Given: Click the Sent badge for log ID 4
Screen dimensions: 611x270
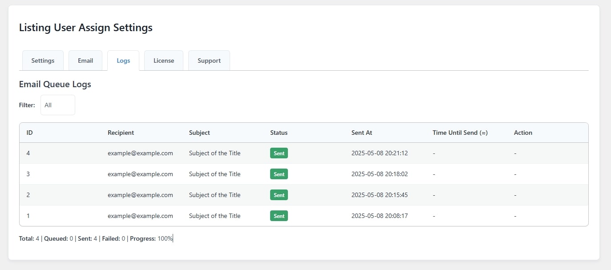Looking at the screenshot, I should (x=279, y=153).
